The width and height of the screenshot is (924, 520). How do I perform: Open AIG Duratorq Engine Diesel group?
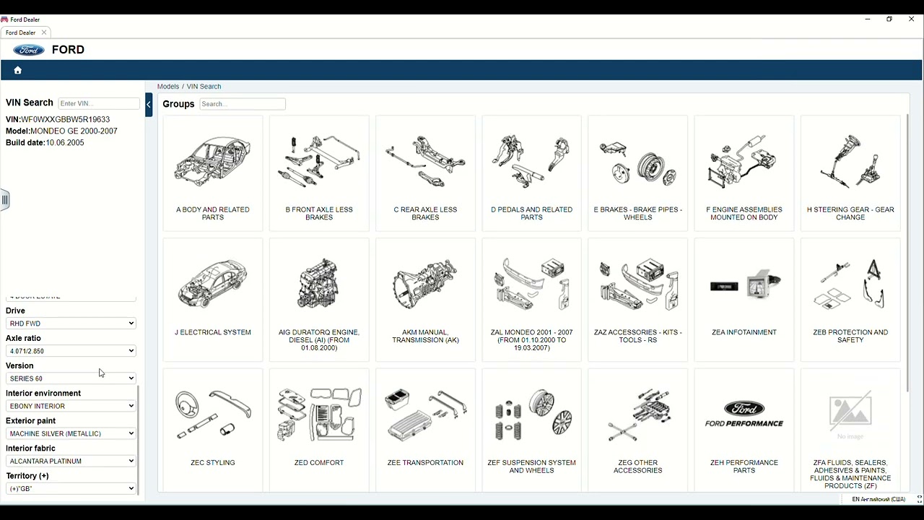click(x=319, y=300)
